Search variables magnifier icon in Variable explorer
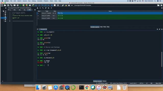 pos(49,8)
